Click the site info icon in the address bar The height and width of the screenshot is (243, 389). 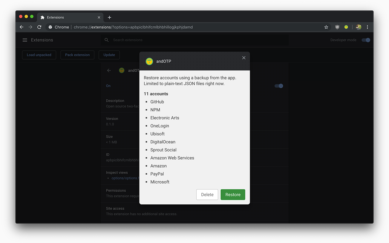click(50, 27)
